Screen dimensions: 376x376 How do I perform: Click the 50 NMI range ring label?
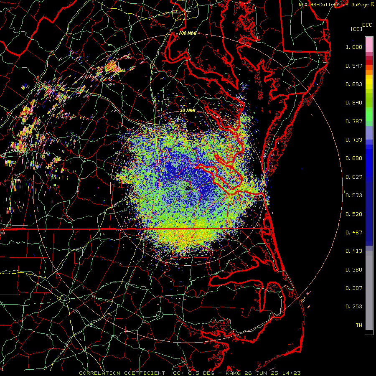pyautogui.click(x=188, y=110)
